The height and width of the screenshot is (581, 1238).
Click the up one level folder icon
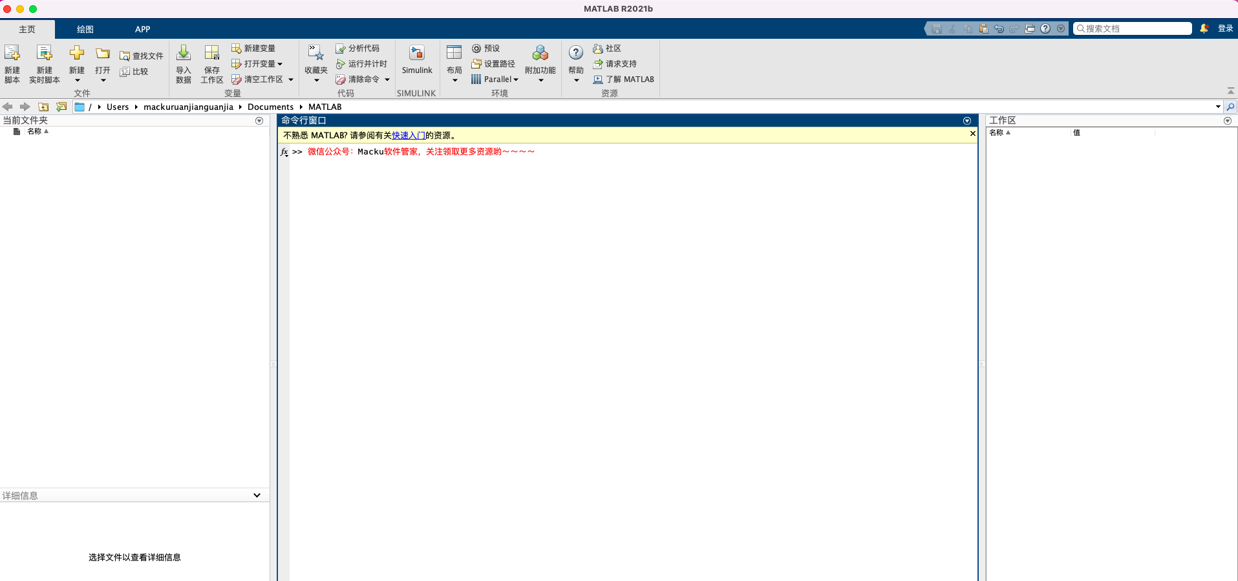tap(43, 107)
